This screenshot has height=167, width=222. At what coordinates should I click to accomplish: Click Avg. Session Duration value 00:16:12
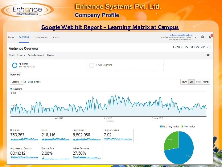18,153
